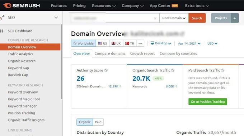The width and height of the screenshot is (244, 136).
Task: Click the globe icon beside Authority Score
Action: [x=106, y=70]
